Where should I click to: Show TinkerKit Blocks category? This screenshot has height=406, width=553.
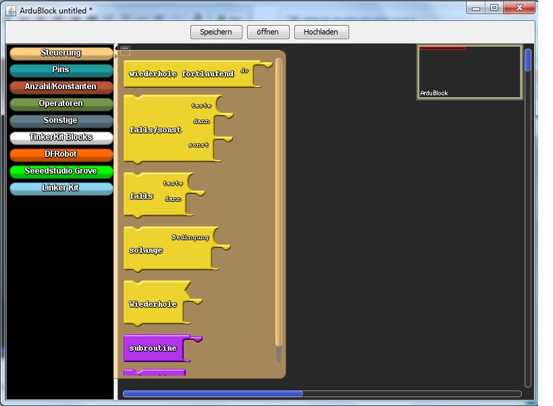click(x=61, y=138)
